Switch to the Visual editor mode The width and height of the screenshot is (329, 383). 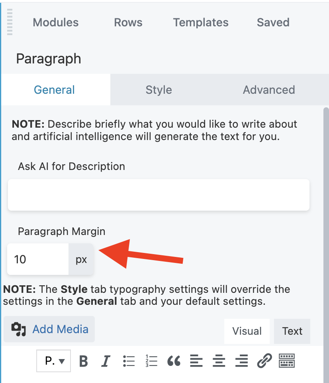[x=247, y=331]
